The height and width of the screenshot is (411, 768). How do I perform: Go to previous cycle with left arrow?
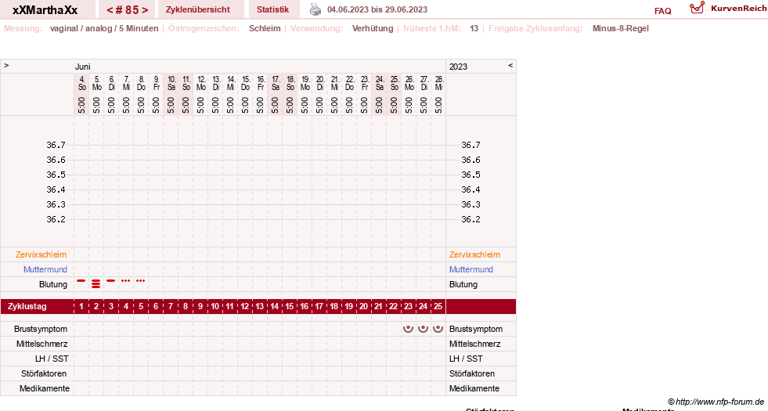(110, 10)
